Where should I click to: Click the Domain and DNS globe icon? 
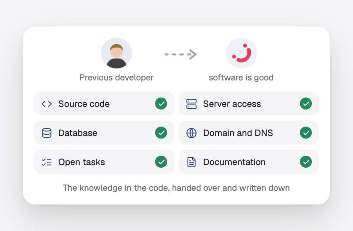[191, 133]
